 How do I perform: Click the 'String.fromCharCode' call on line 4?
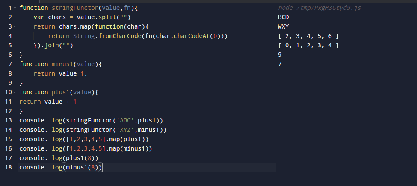click(107, 36)
